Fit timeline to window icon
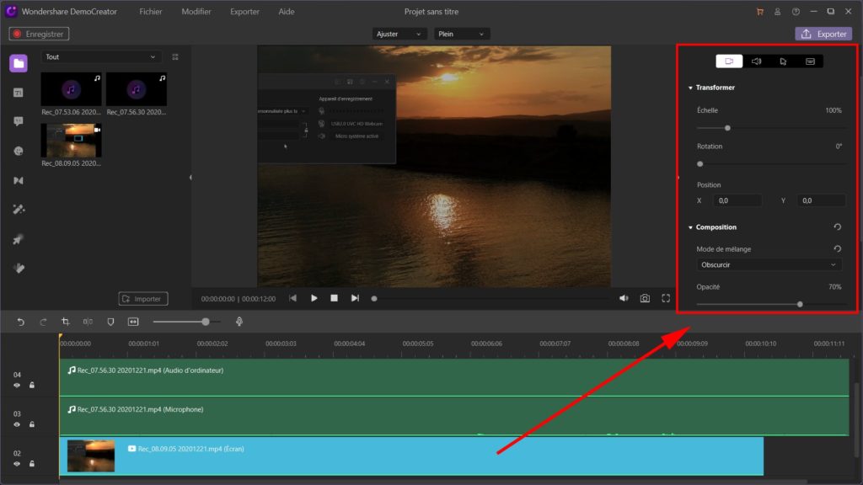Viewport: 863px width, 485px height. pyautogui.click(x=133, y=322)
